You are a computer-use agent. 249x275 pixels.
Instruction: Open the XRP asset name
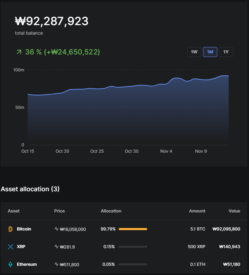point(21,247)
